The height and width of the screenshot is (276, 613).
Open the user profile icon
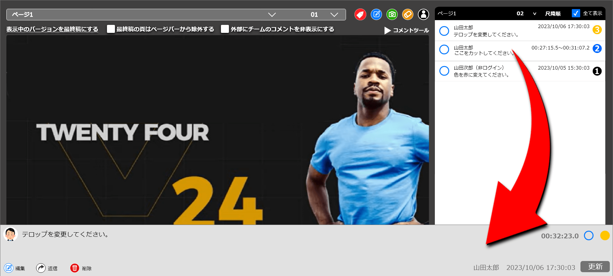pos(424,14)
